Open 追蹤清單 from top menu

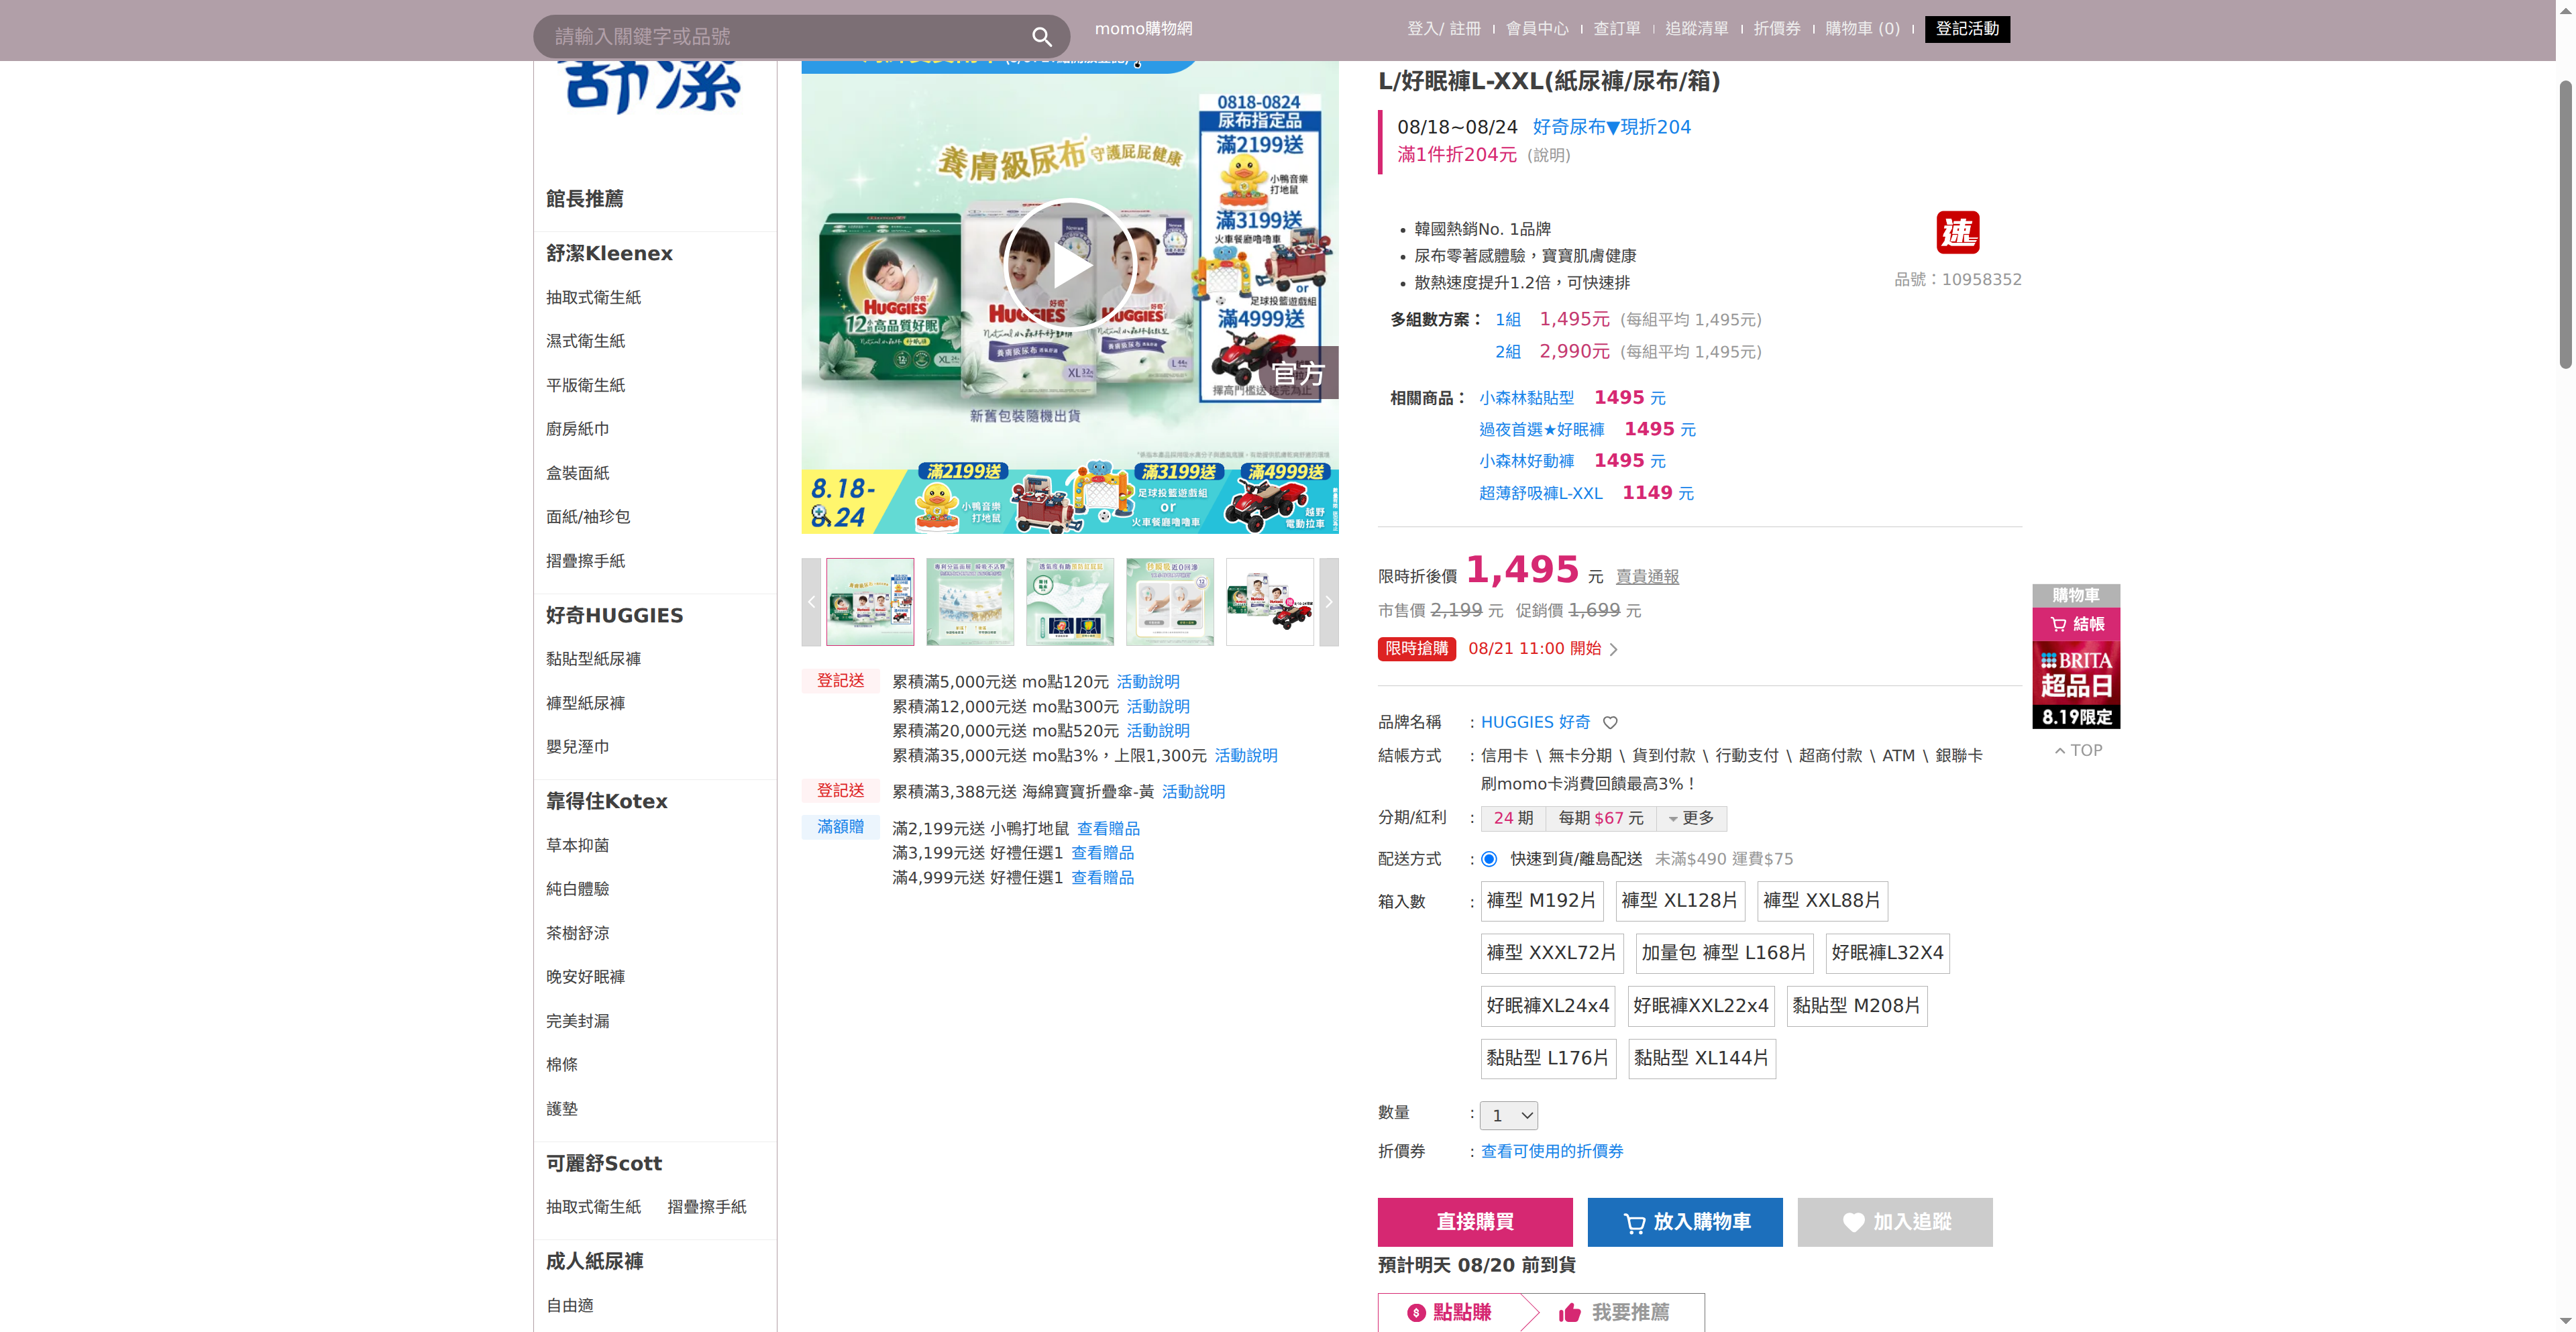[x=1697, y=29]
